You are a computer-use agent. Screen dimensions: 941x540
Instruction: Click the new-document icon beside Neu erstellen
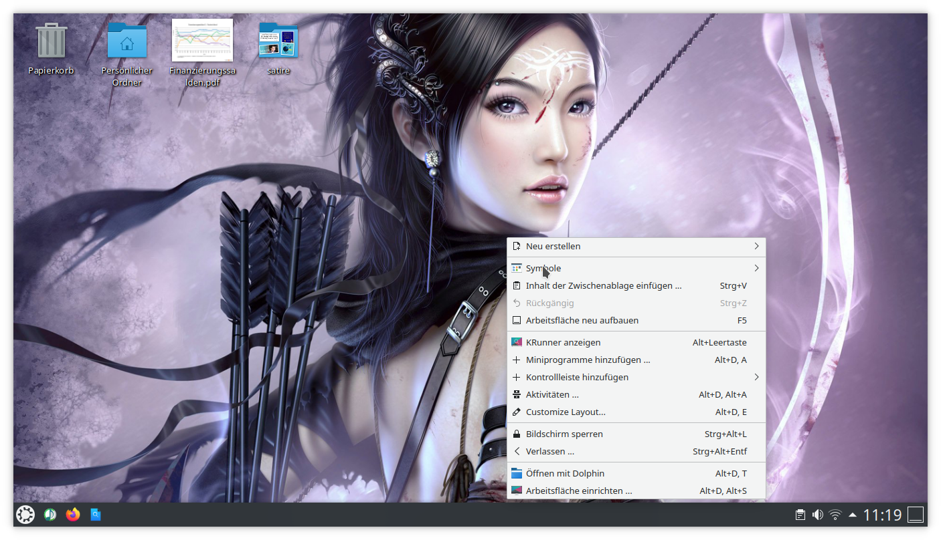click(516, 246)
